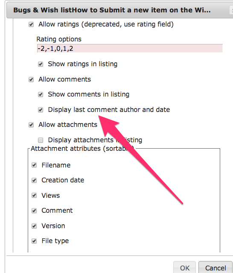Uncheck Allow ratings (deprecated) checkbox
Viewport: 233px width, 273px height.
click(31, 24)
